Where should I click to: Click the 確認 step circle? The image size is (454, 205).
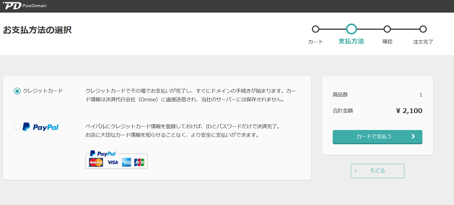pos(387,29)
